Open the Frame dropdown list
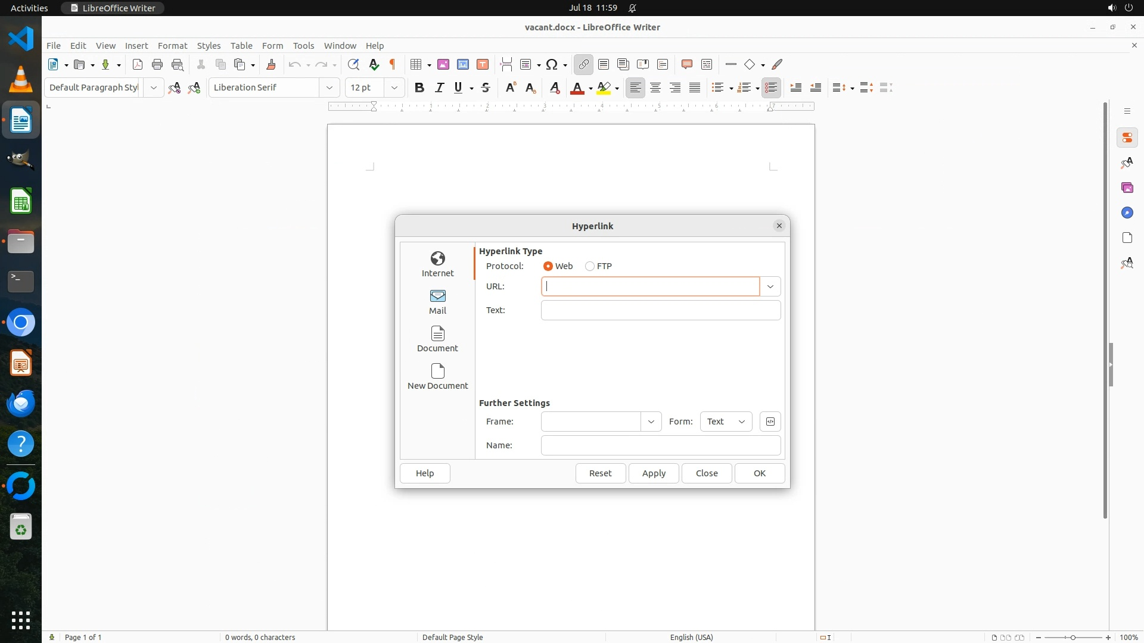This screenshot has height=643, width=1144. pos(651,422)
